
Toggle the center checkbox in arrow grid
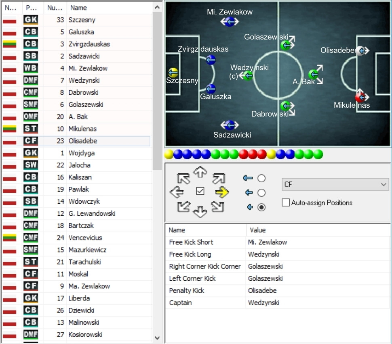click(x=200, y=191)
